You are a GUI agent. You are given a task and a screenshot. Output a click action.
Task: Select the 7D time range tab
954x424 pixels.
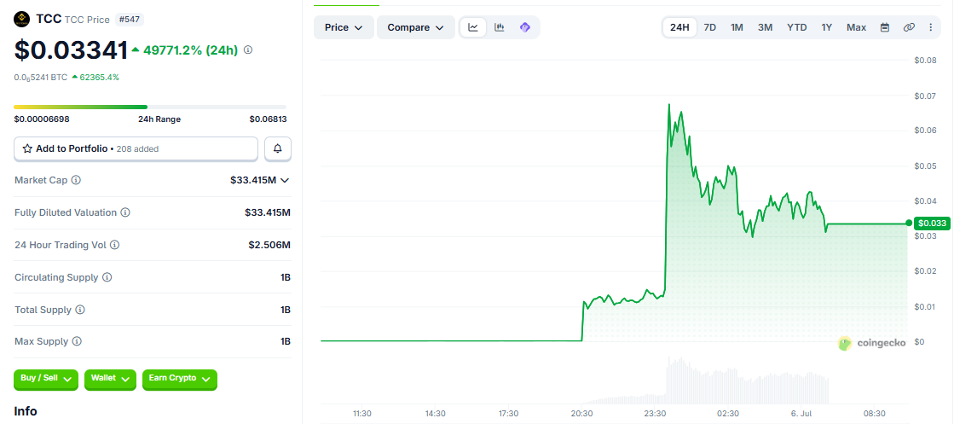coord(710,27)
